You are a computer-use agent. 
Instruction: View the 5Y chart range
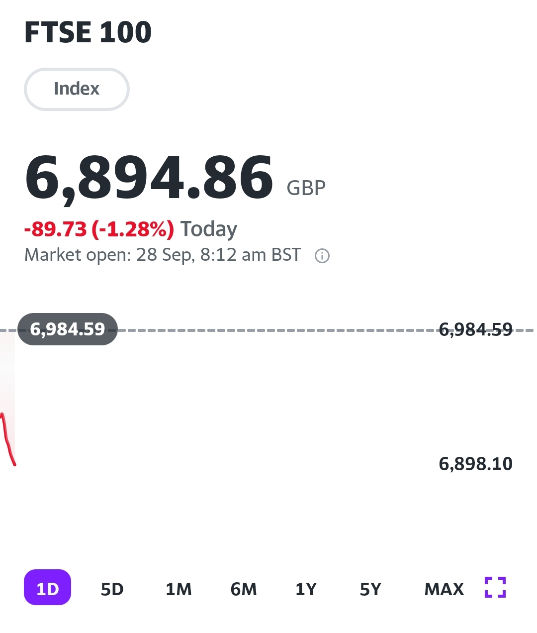pyautogui.click(x=370, y=589)
